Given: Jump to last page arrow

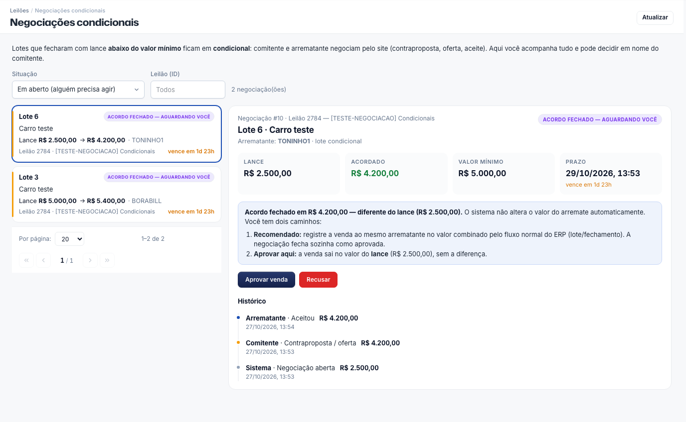Looking at the screenshot, I should point(107,260).
